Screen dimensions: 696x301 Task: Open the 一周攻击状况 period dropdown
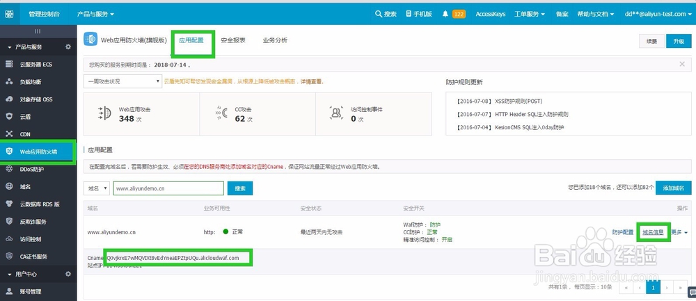[x=122, y=81]
